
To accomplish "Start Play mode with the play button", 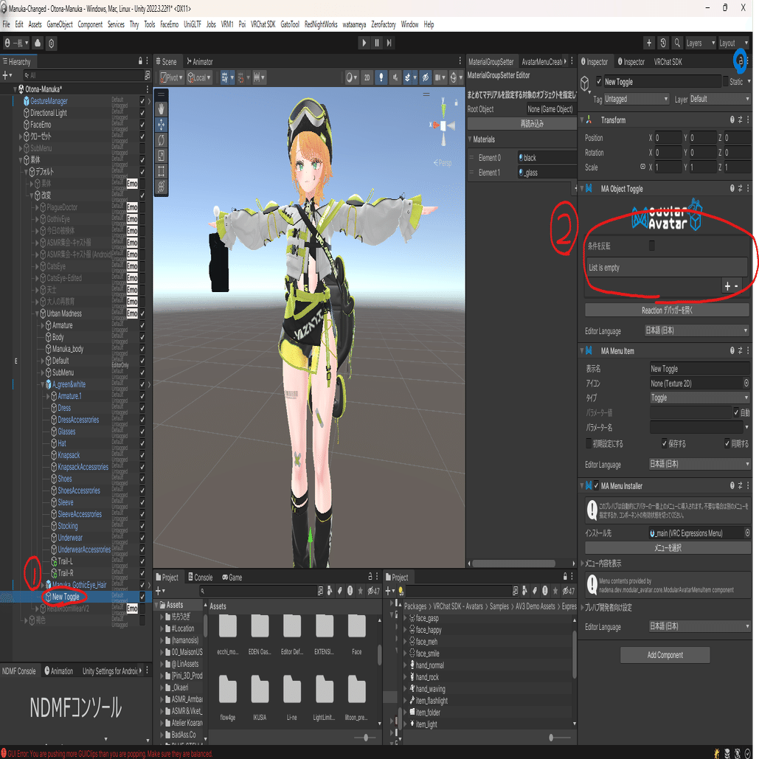I will tap(364, 43).
